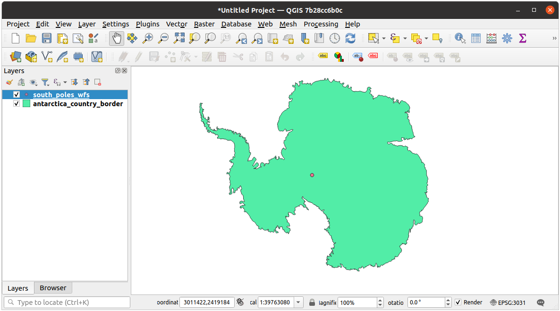Viewport: 560px width, 311px height.
Task: Open the Processing menu
Action: pos(321,24)
